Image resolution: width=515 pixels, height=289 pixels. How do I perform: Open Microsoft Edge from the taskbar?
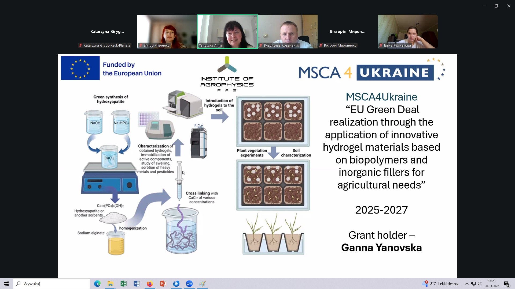97,284
